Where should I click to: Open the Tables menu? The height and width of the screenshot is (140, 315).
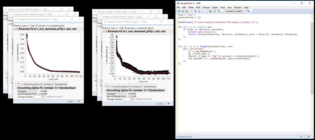pos(191,8)
